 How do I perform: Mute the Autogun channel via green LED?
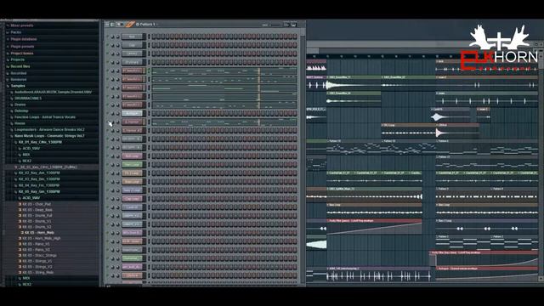click(108, 113)
